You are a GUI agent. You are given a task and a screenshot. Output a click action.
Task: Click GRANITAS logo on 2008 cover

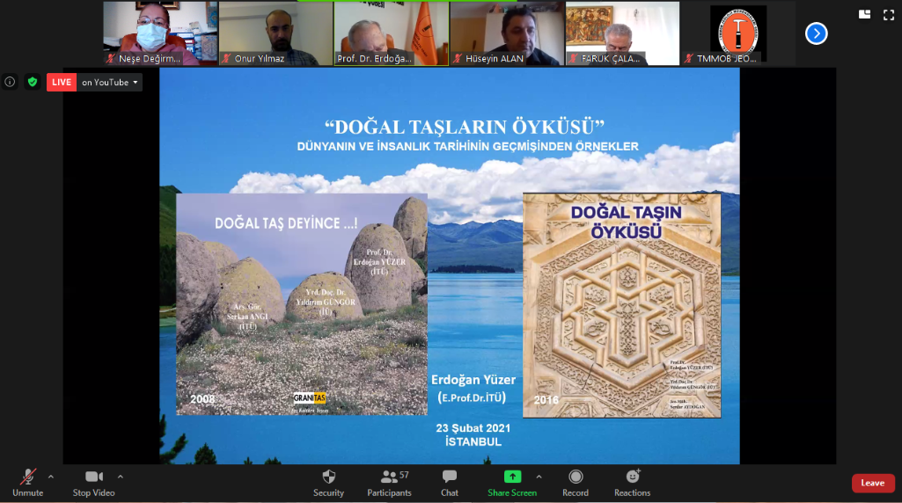pyautogui.click(x=310, y=397)
